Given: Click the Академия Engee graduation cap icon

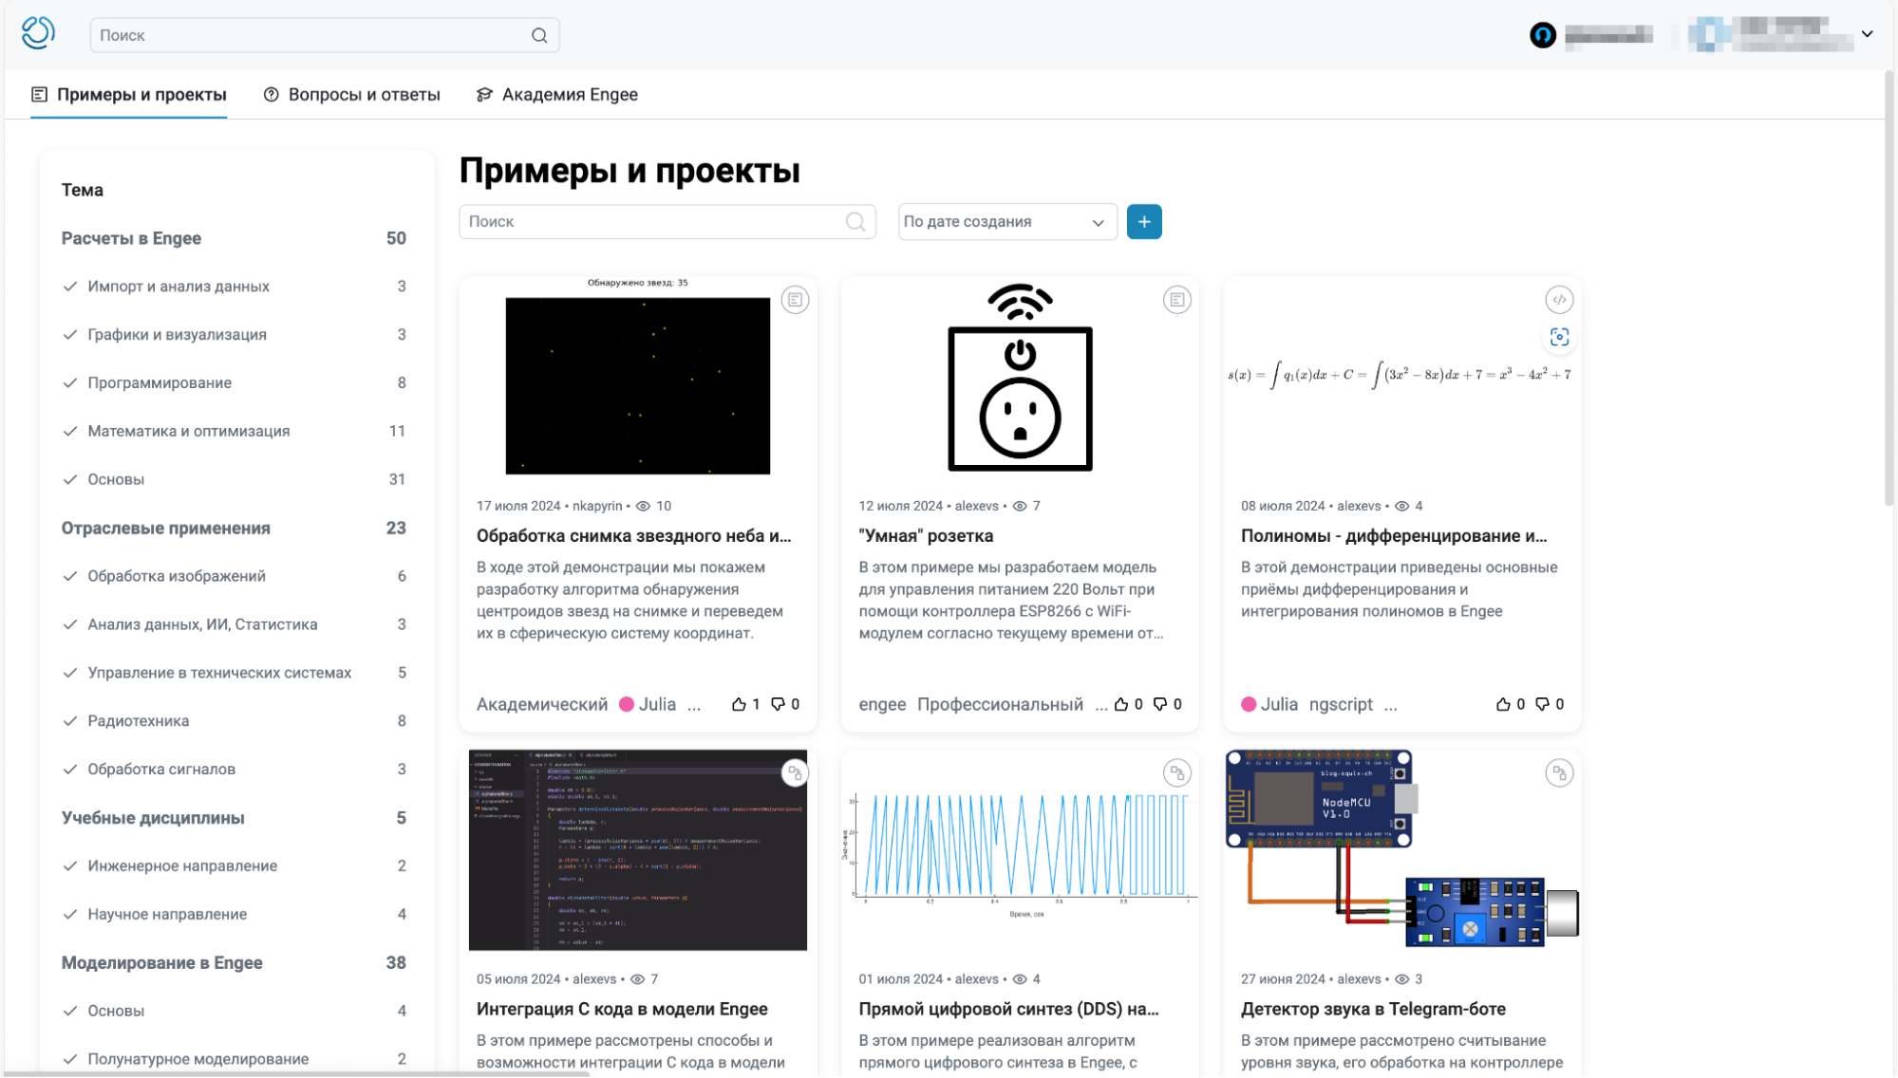Looking at the screenshot, I should click(484, 95).
